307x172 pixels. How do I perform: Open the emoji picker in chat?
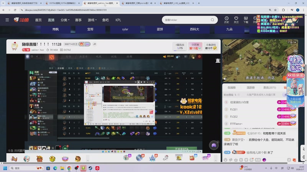[x=226, y=160]
